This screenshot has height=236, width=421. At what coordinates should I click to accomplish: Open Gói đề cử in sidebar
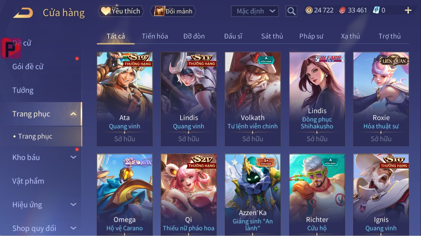[28, 67]
